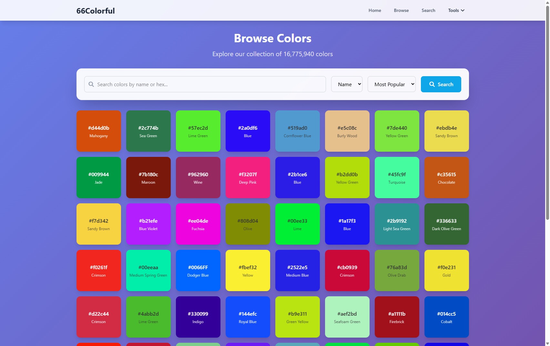Screen dimensions: 550x346
Task: Click the "16,775,940 colors" subtitle text
Action: (x=308, y=54)
